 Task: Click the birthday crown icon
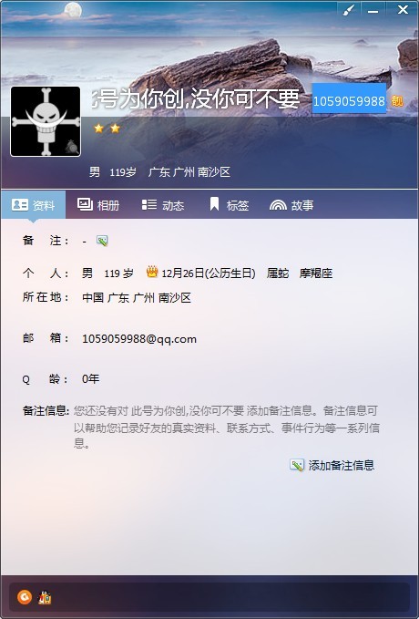click(x=152, y=272)
